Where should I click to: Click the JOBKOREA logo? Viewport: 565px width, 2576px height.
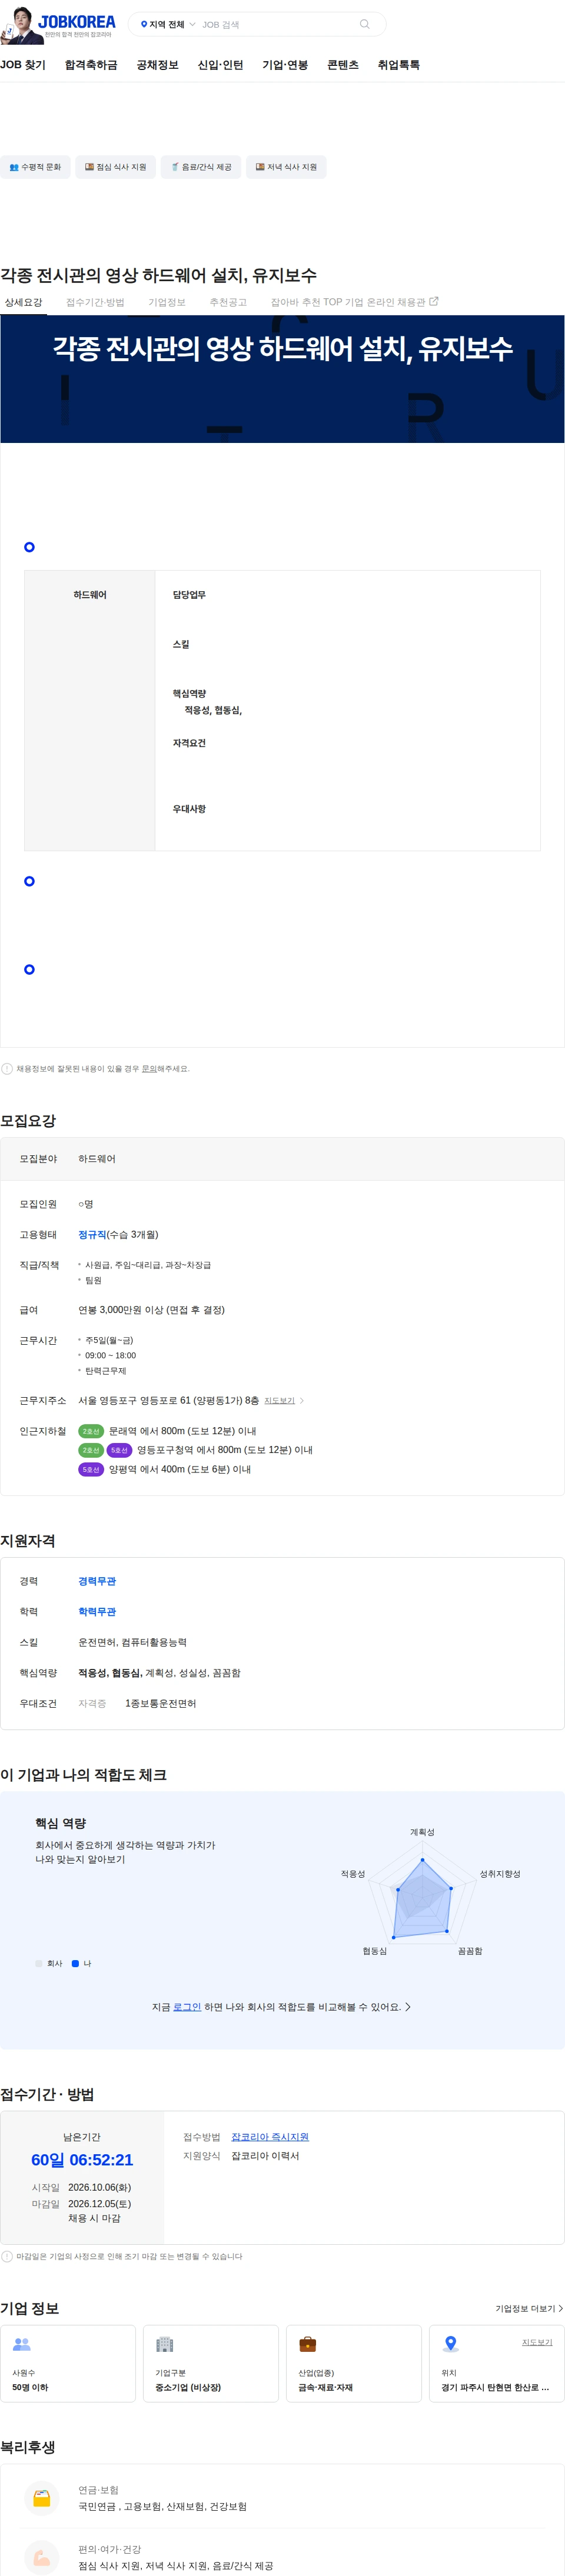77,21
